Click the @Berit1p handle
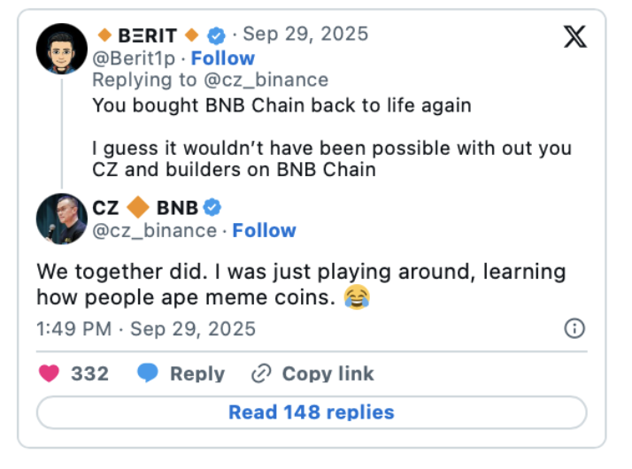 tap(134, 58)
